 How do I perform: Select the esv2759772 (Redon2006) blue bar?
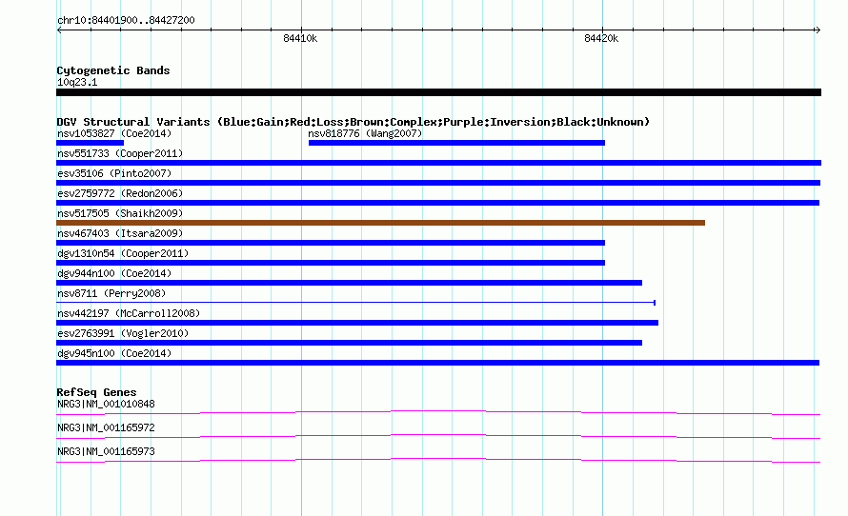click(437, 203)
